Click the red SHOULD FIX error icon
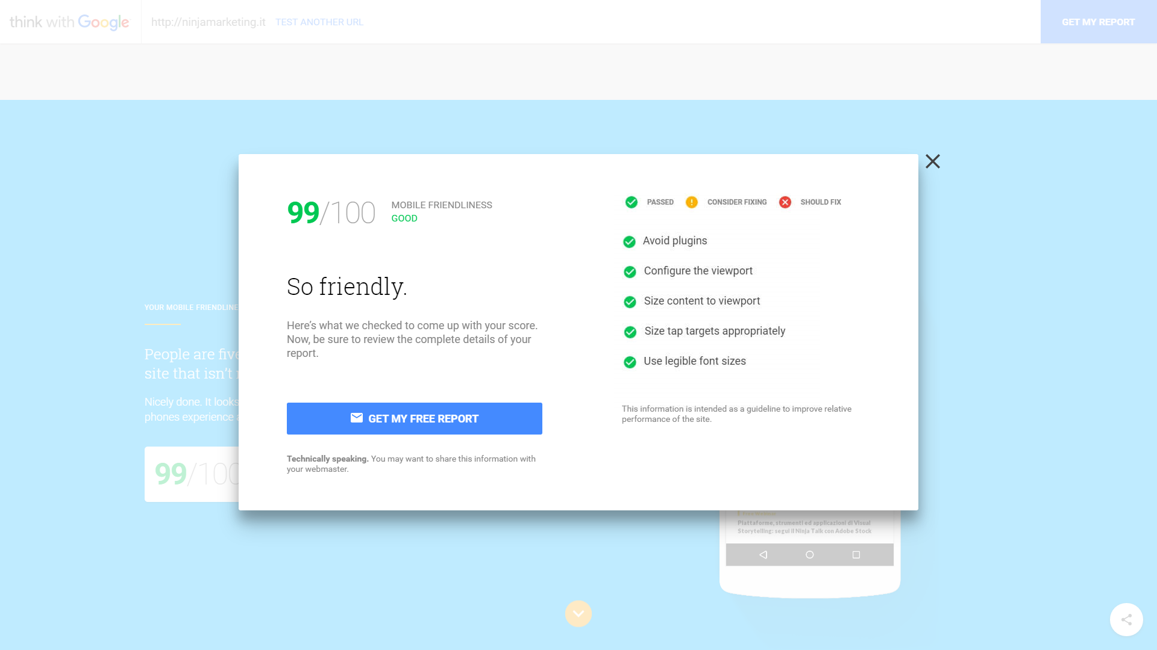Image resolution: width=1157 pixels, height=650 pixels. 785,202
